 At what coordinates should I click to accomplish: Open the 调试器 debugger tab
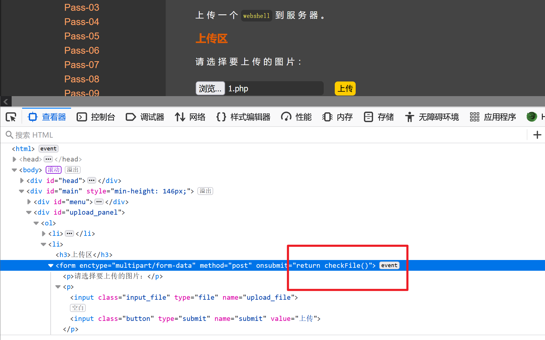[x=145, y=117]
